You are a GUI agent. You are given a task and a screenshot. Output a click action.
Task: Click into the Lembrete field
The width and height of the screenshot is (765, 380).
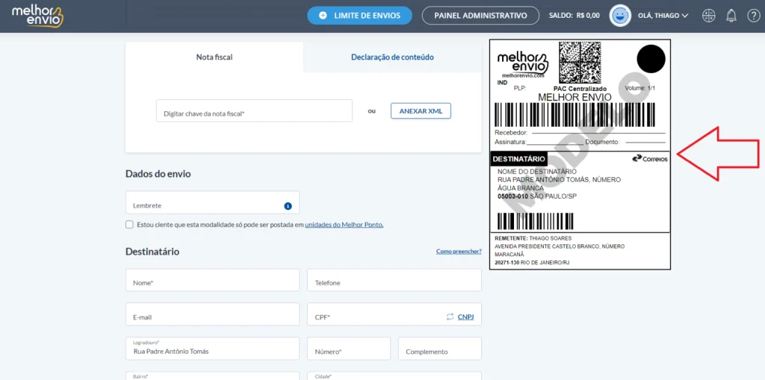pyautogui.click(x=212, y=202)
